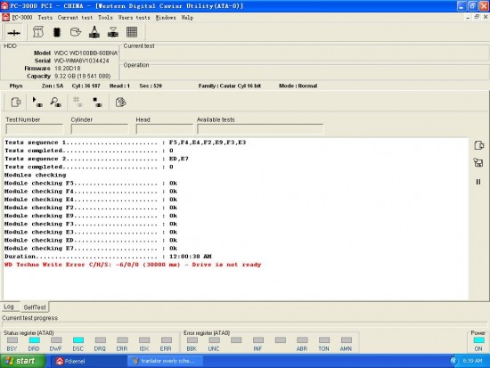Viewport: 490px width, 368px height.
Task: Click the BBK error indicator
Action: (x=192, y=340)
